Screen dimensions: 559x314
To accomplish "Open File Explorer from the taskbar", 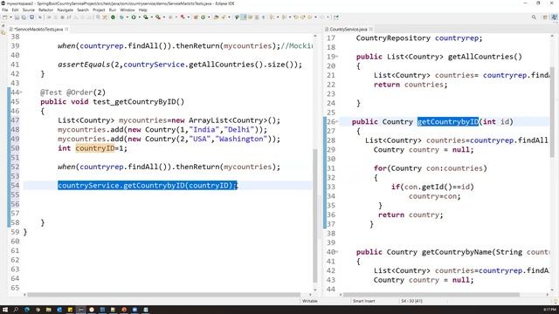I will click(x=49, y=310).
